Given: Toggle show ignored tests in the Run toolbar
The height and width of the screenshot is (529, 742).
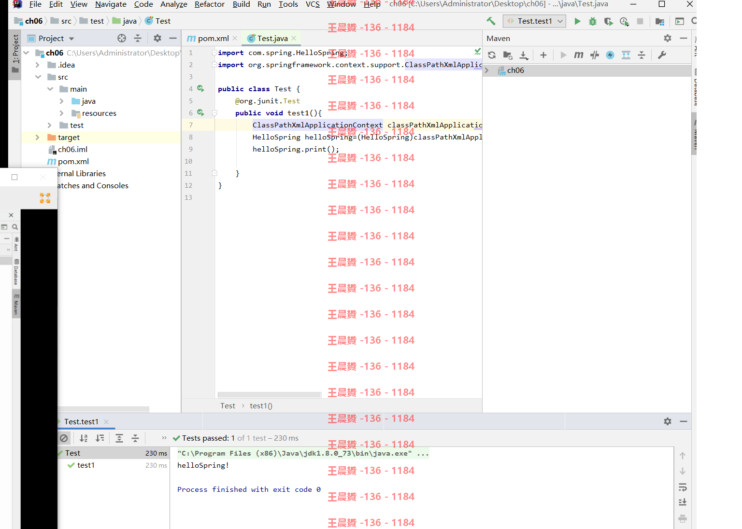Looking at the screenshot, I should 64,438.
